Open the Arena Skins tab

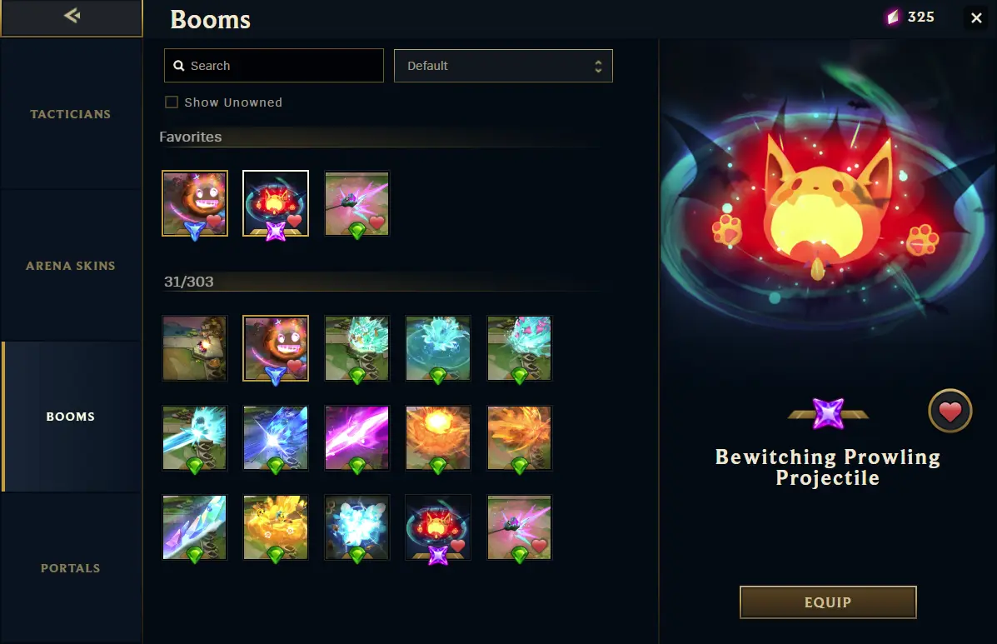(71, 266)
